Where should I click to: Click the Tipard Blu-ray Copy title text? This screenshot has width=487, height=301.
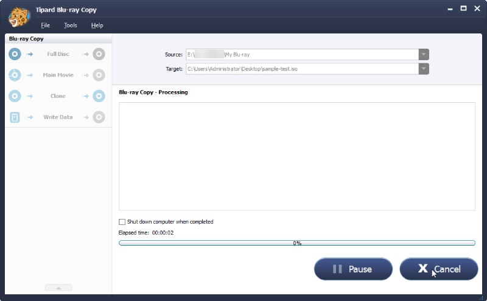point(66,10)
